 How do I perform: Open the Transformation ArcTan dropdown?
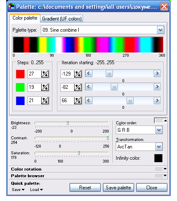159,147
